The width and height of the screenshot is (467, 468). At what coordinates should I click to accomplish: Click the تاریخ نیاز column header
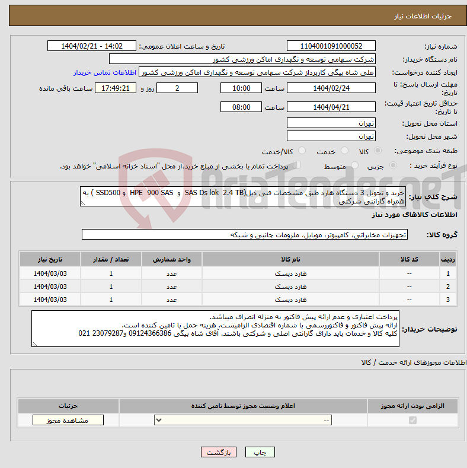50,259
